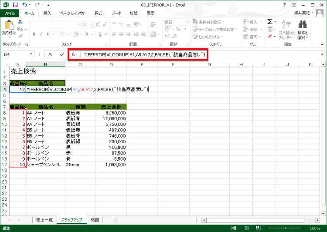This screenshot has height=232, width=327.
Task: Click the zoom slider in status bar
Action: point(285,228)
